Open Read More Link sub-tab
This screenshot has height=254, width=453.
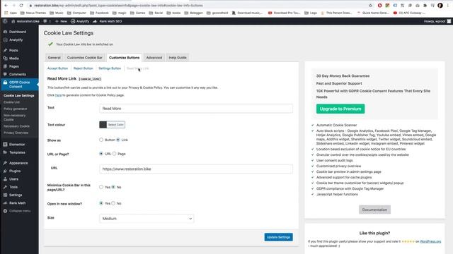pyautogui.click(x=137, y=68)
